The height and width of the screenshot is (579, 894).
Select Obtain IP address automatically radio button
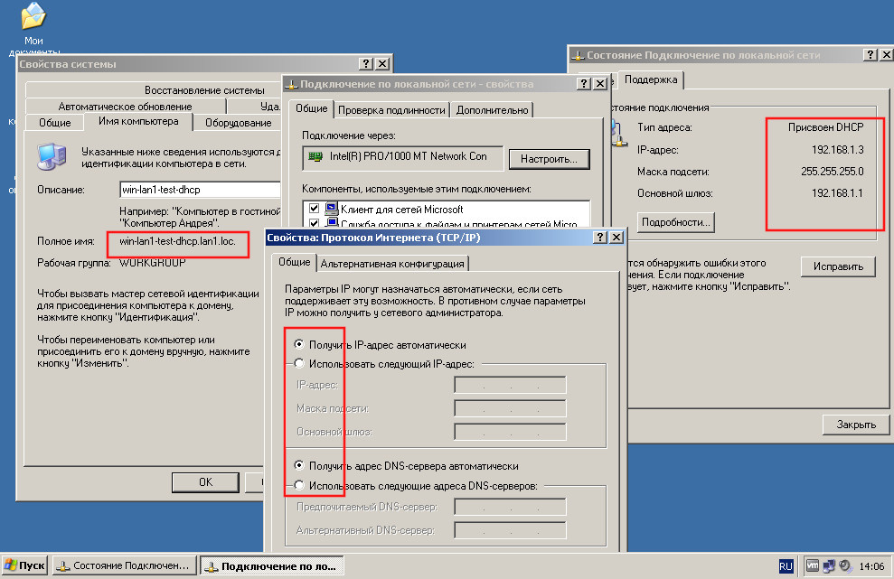pos(299,344)
